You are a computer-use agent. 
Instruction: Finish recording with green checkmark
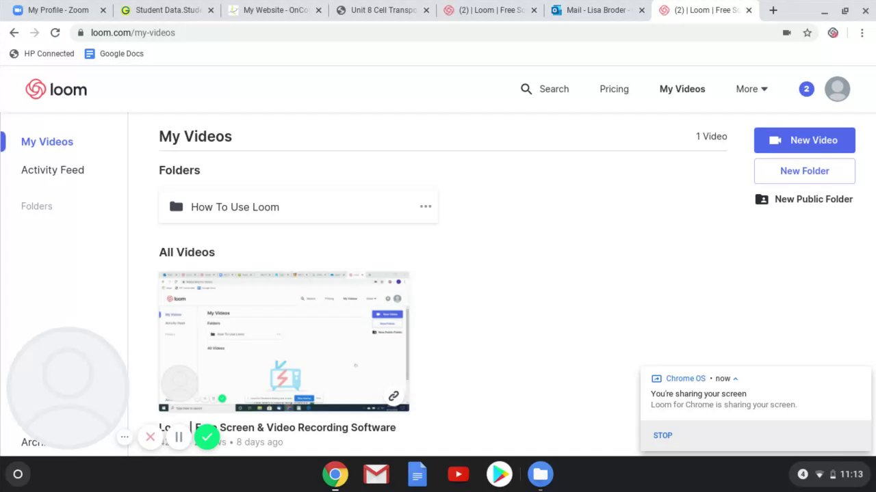coord(207,436)
